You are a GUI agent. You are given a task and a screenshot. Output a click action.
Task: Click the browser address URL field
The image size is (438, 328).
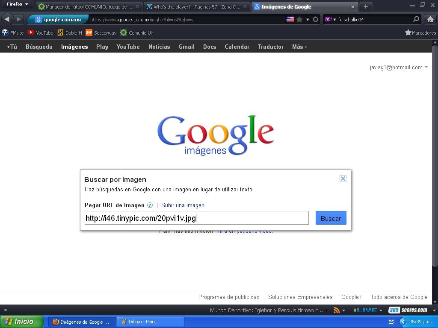click(186, 20)
